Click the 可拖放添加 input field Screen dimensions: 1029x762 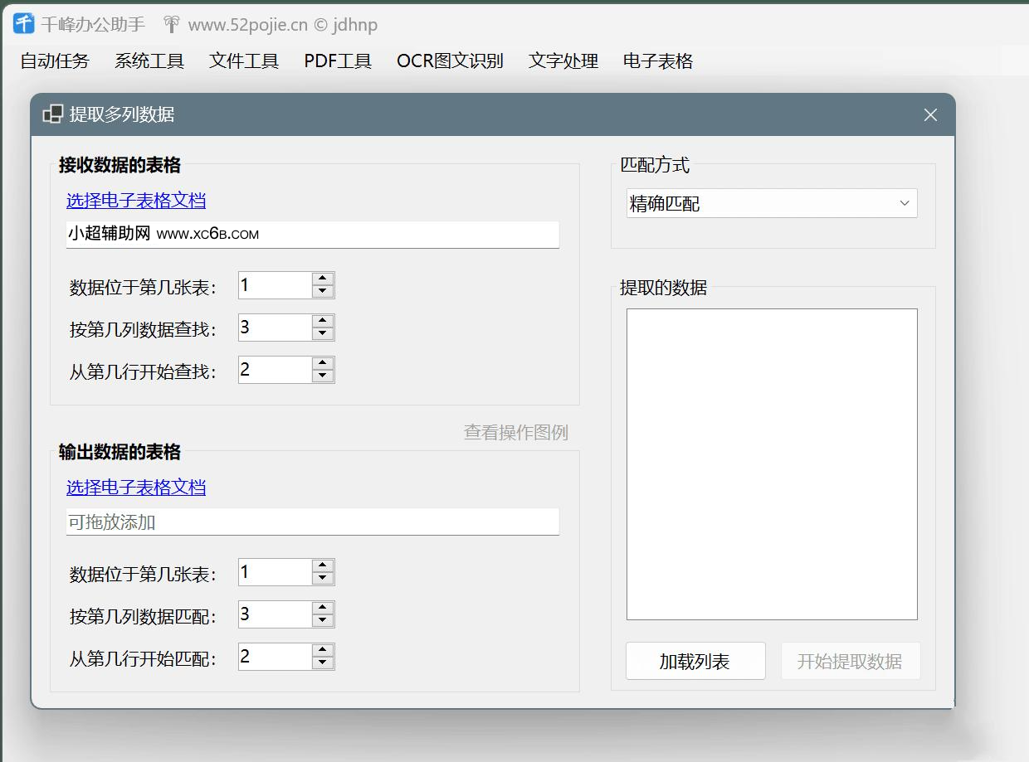pos(312,522)
